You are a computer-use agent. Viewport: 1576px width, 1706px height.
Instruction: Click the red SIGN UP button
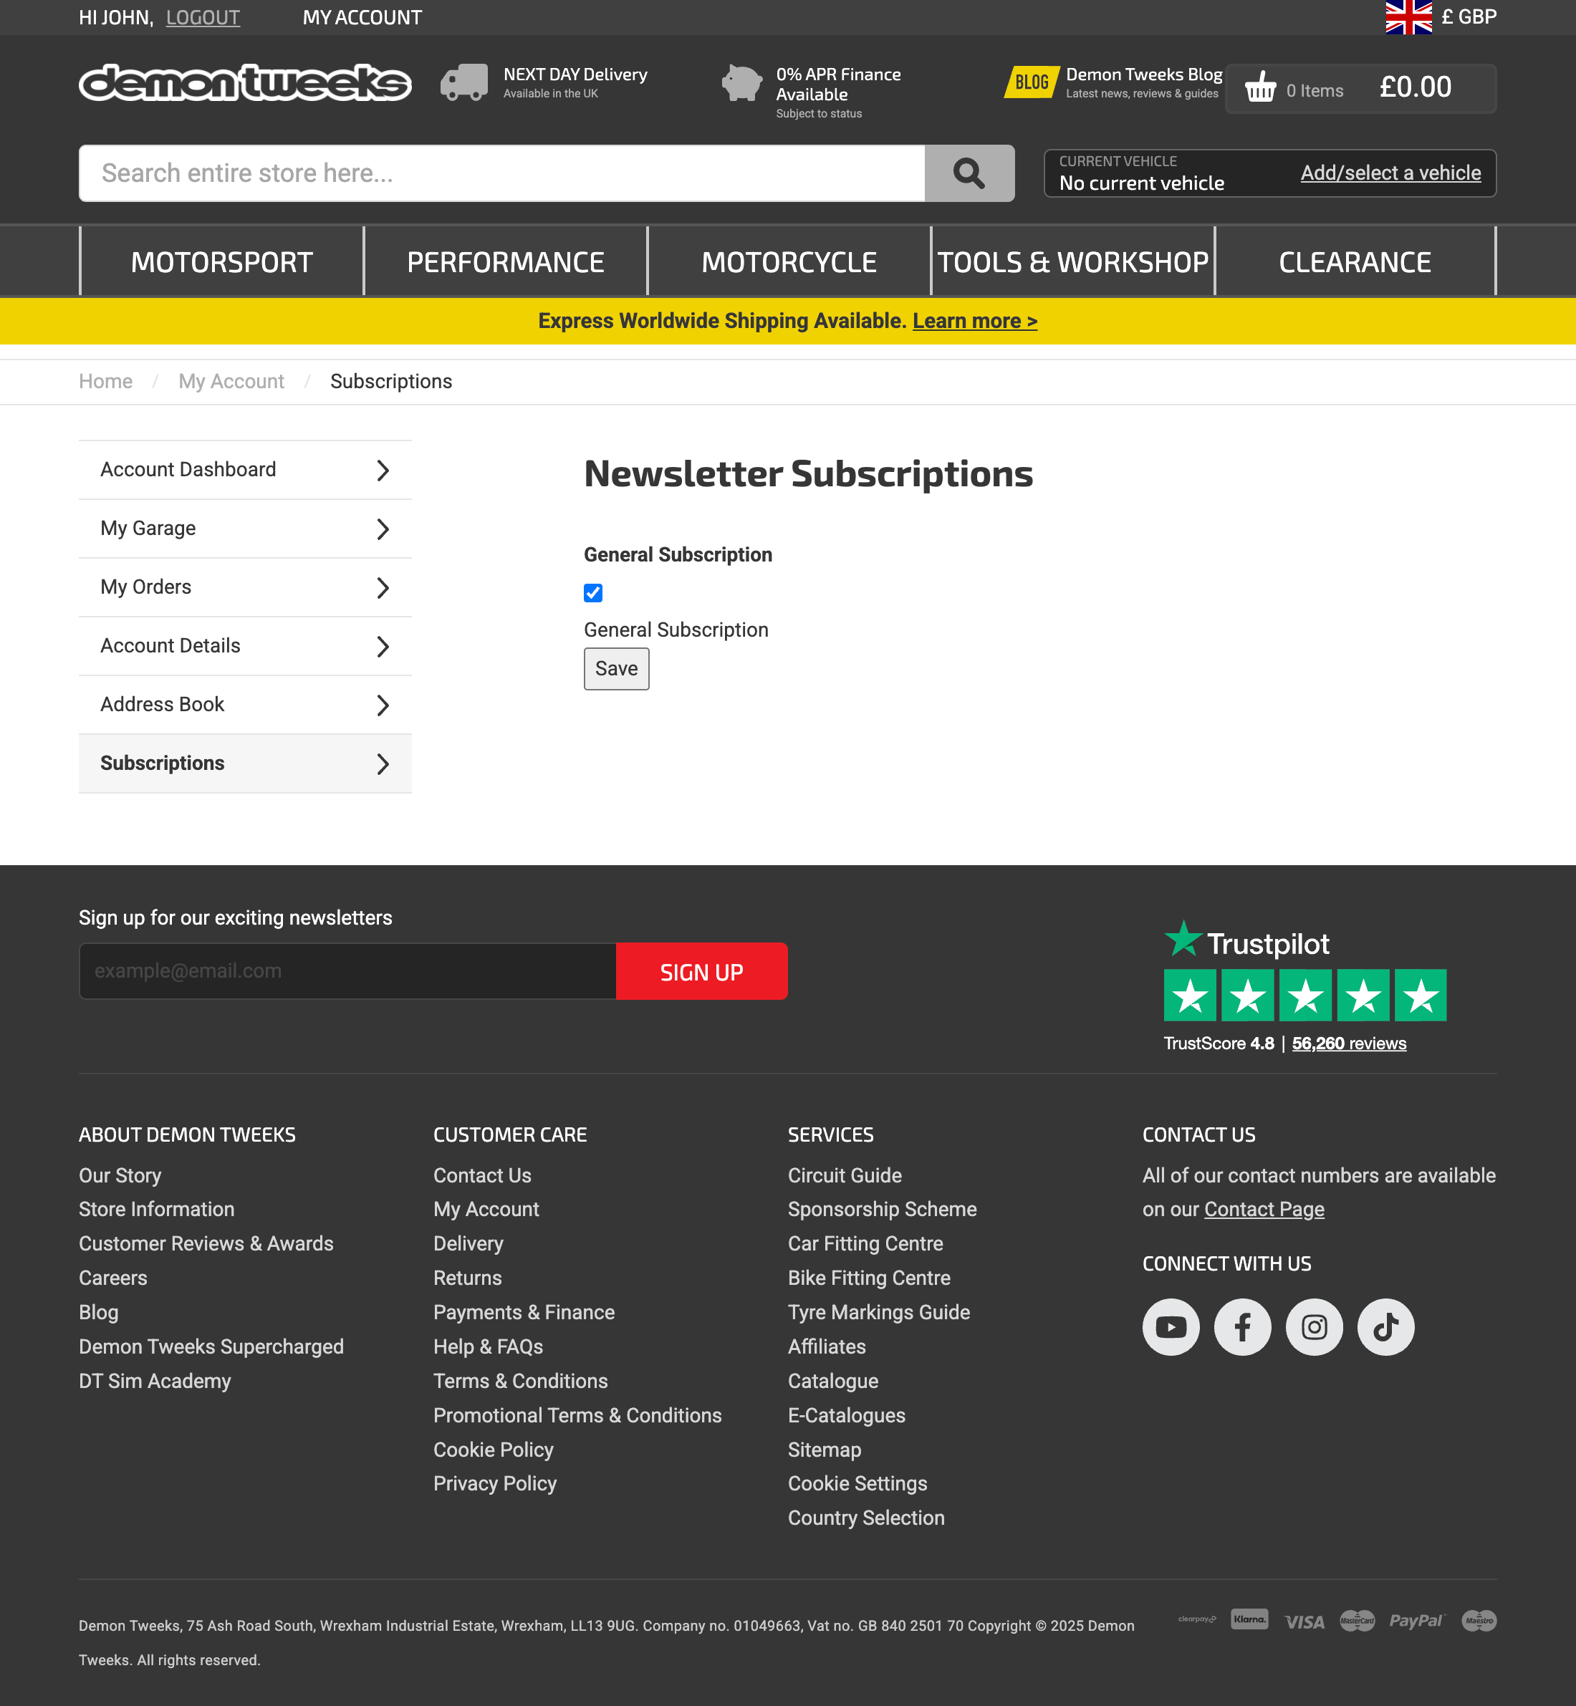point(701,971)
